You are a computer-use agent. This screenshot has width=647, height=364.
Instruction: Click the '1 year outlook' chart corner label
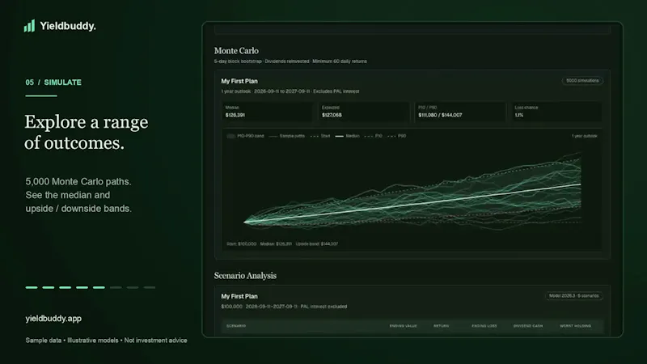(x=584, y=136)
